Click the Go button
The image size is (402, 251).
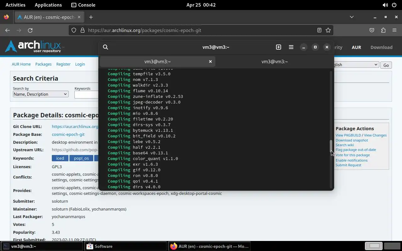(x=386, y=65)
